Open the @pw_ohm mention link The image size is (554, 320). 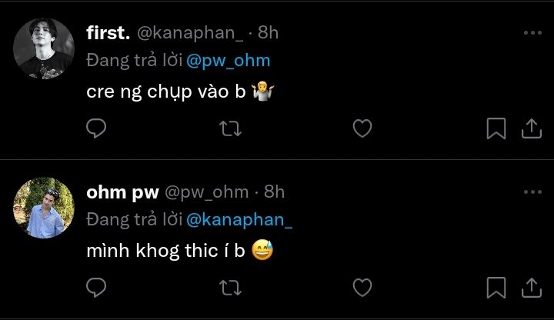click(x=229, y=61)
